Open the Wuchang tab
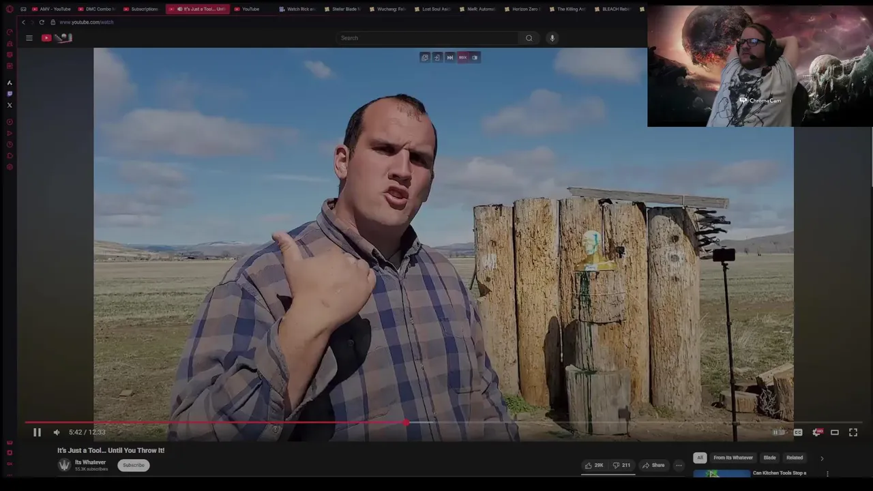Image resolution: width=873 pixels, height=491 pixels. click(x=387, y=9)
